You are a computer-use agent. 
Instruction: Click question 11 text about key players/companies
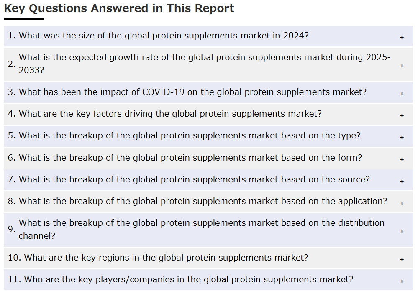click(188, 279)
